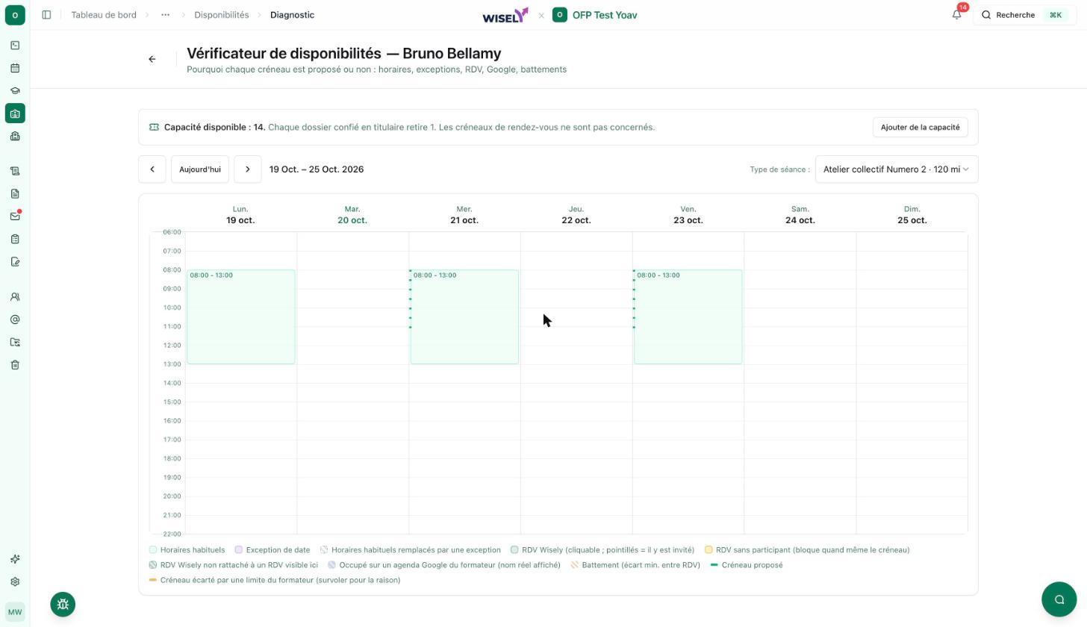Click the Aujourd'hui button

pyautogui.click(x=200, y=169)
